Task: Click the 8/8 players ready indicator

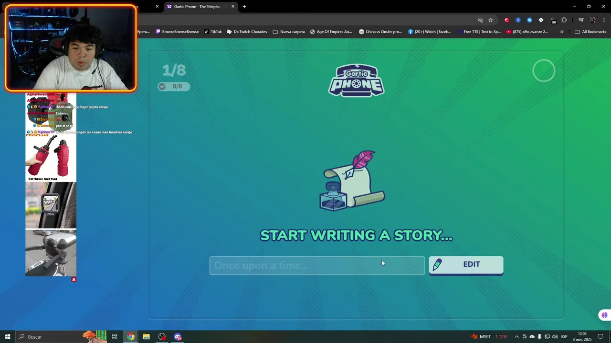Action: click(174, 86)
